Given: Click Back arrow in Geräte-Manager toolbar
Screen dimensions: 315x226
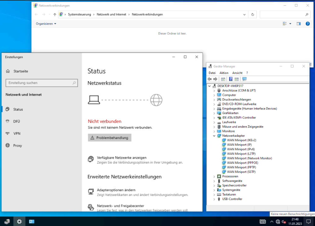Looking at the screenshot, I should (x=209, y=79).
